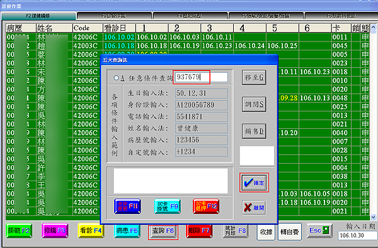Click the green 掛號 F2 button
Image resolution: width=378 pixels, height=248 pixels.
[19, 230]
